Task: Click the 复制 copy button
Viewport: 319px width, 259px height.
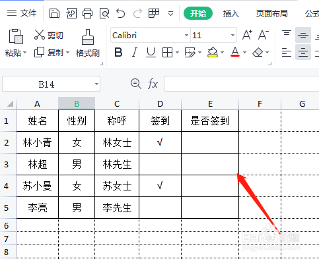Action: pyautogui.click(x=49, y=53)
